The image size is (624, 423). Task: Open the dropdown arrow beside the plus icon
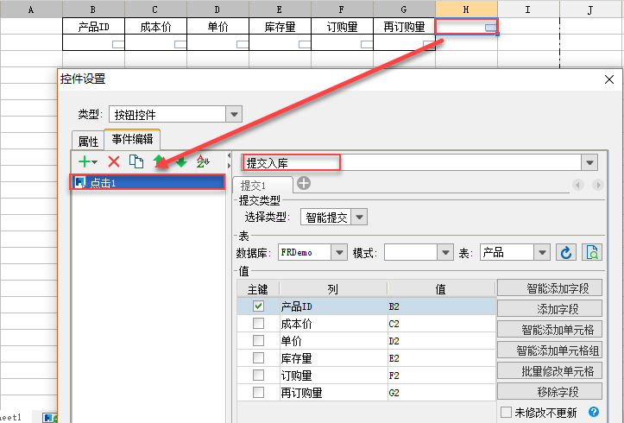95,162
